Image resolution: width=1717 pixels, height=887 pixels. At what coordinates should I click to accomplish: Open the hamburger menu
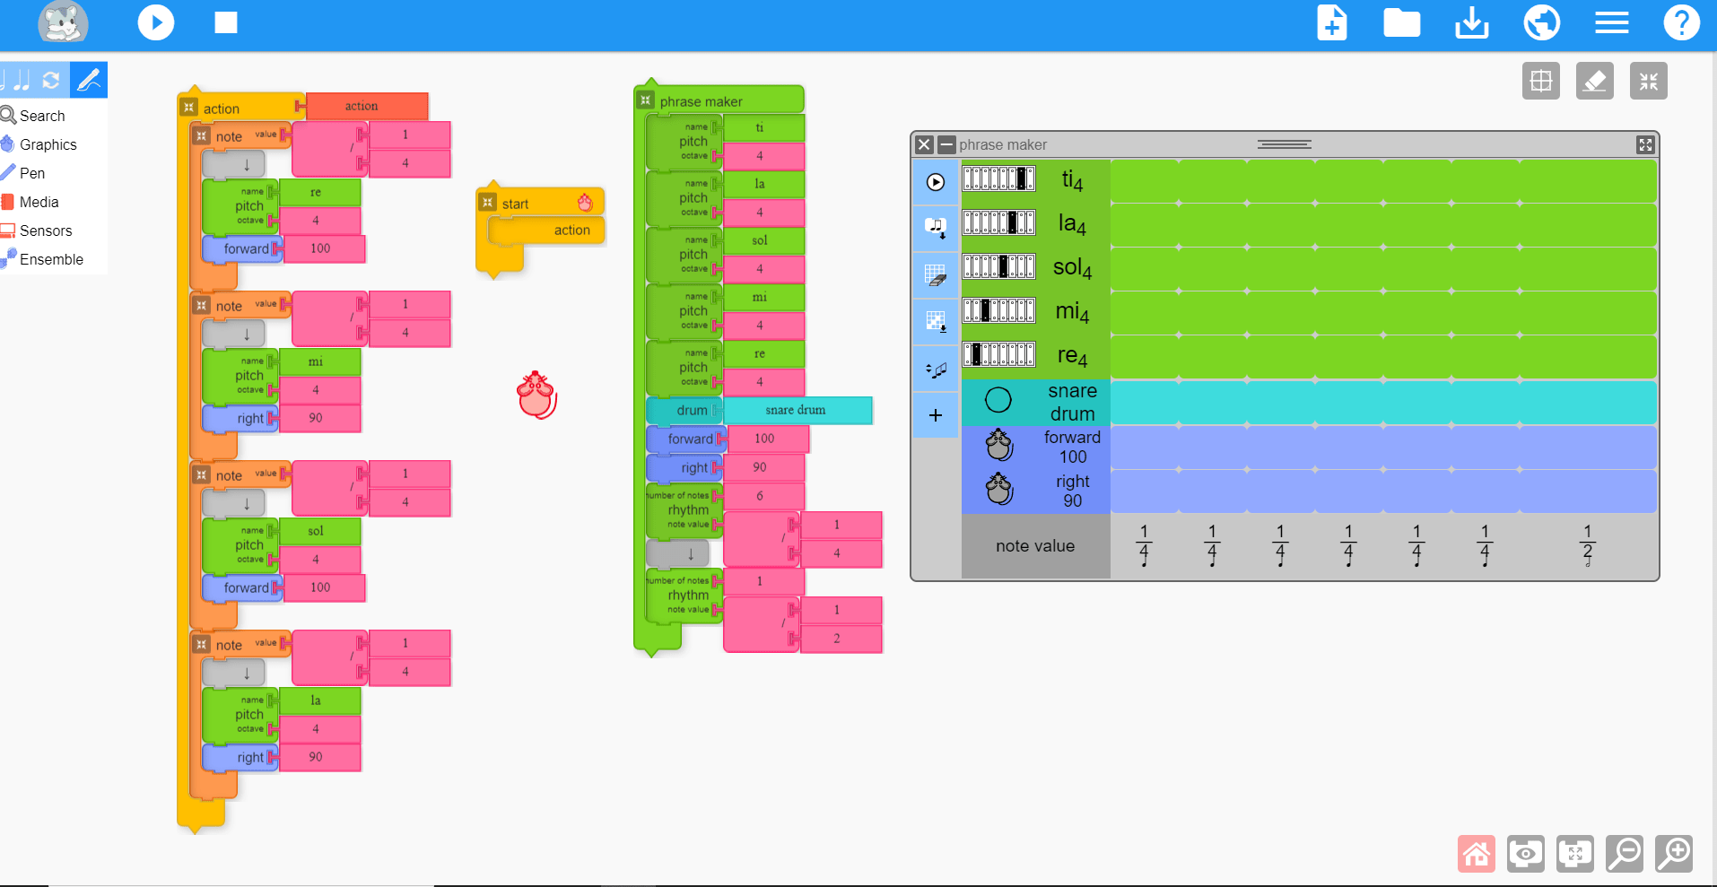click(1611, 22)
